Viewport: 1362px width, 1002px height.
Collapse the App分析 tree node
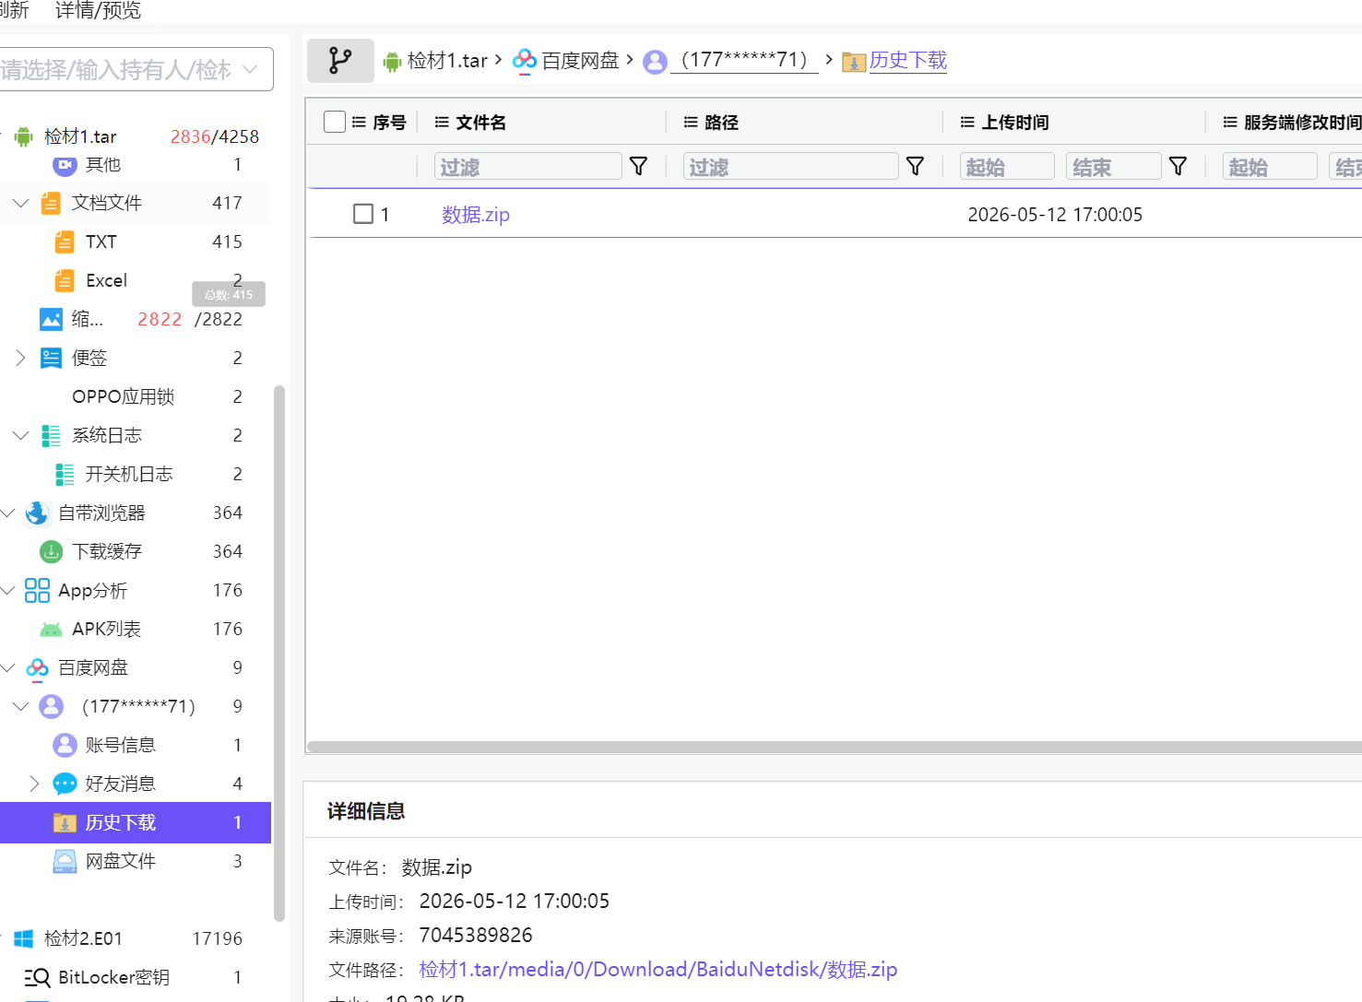(8, 590)
